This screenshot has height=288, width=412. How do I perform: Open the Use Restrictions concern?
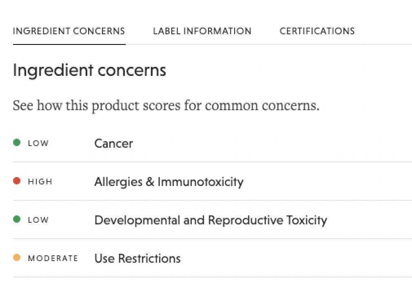coord(137,258)
